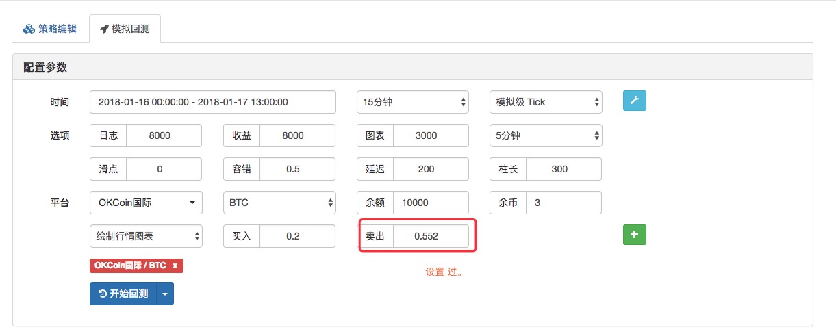Open the OKCoin国际 platform dropdown

click(146, 203)
